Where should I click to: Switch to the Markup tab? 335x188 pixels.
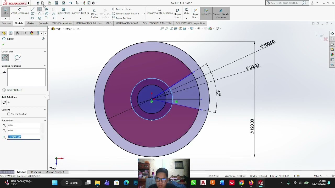pos(31,23)
